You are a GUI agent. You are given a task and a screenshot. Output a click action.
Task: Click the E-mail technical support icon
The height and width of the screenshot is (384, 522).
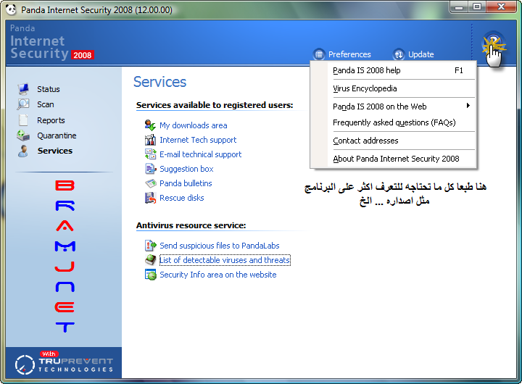[150, 154]
